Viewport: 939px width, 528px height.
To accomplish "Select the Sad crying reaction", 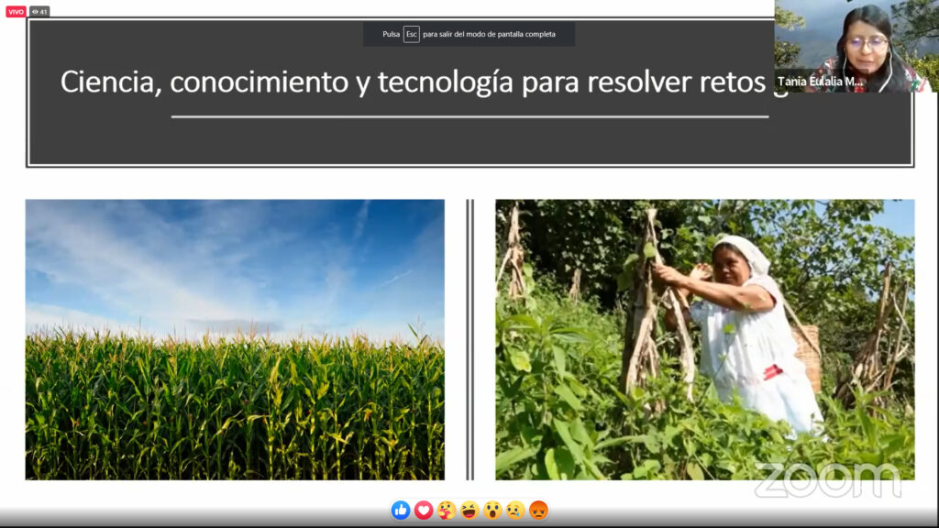I will click(515, 511).
